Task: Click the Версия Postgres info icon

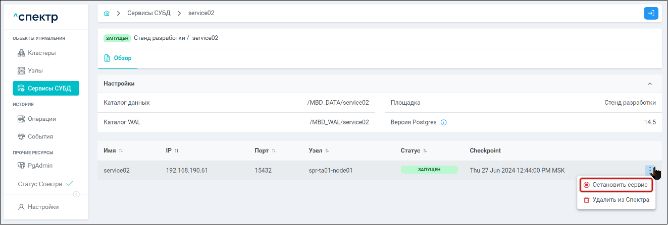Action: tap(443, 122)
